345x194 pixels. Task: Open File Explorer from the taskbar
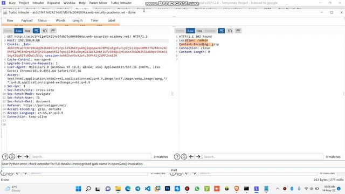pyautogui.click(x=118, y=189)
